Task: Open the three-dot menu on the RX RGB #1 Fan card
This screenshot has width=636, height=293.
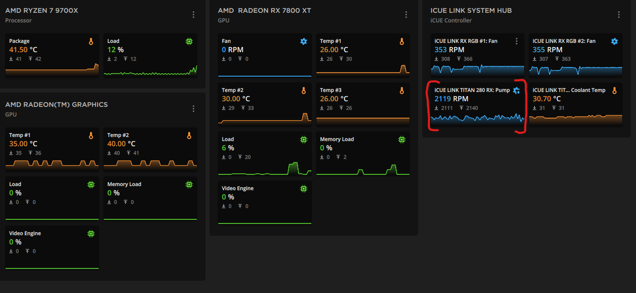Action: click(516, 41)
